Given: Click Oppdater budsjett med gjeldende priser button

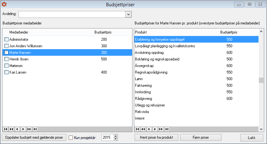Looking at the screenshot, I should tap(34, 137).
